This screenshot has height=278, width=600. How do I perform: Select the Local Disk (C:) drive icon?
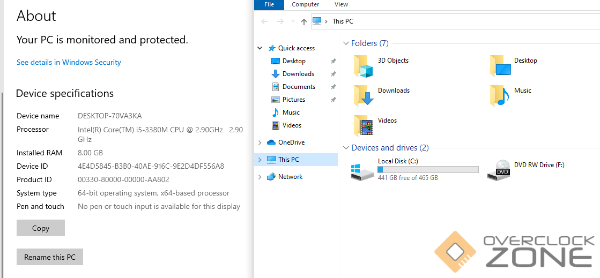point(362,170)
